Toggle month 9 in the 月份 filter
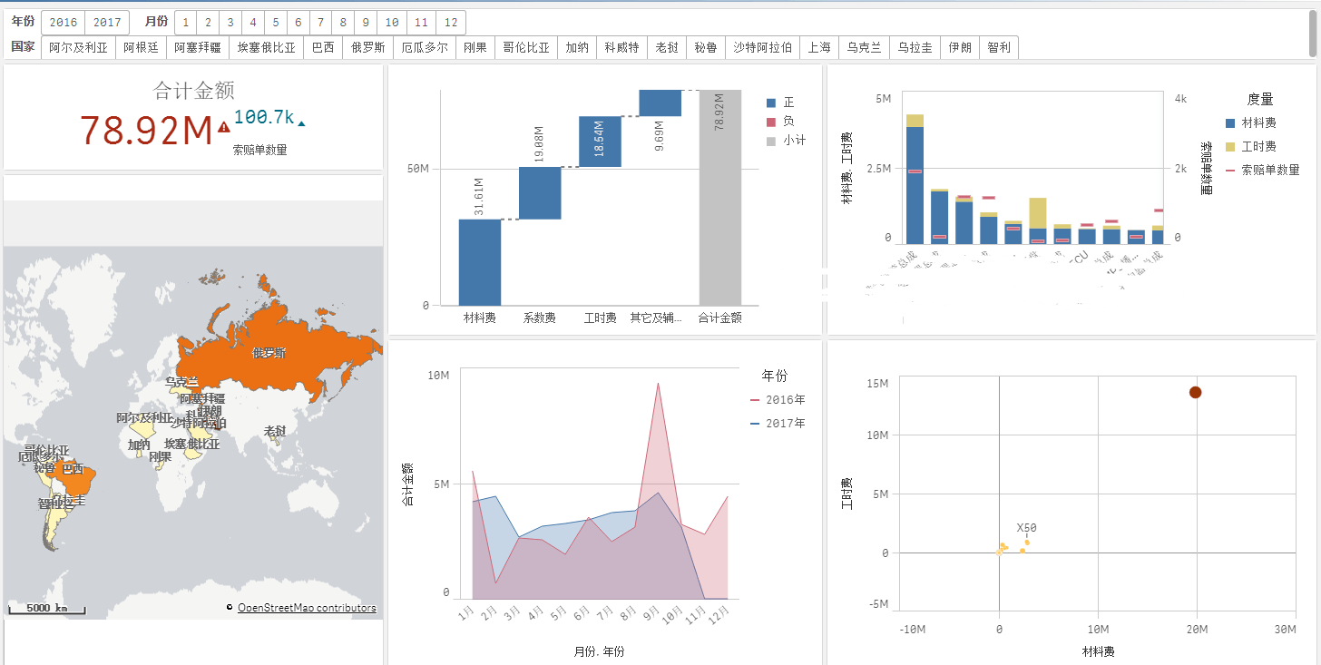Image resolution: width=1321 pixels, height=665 pixels. (366, 23)
